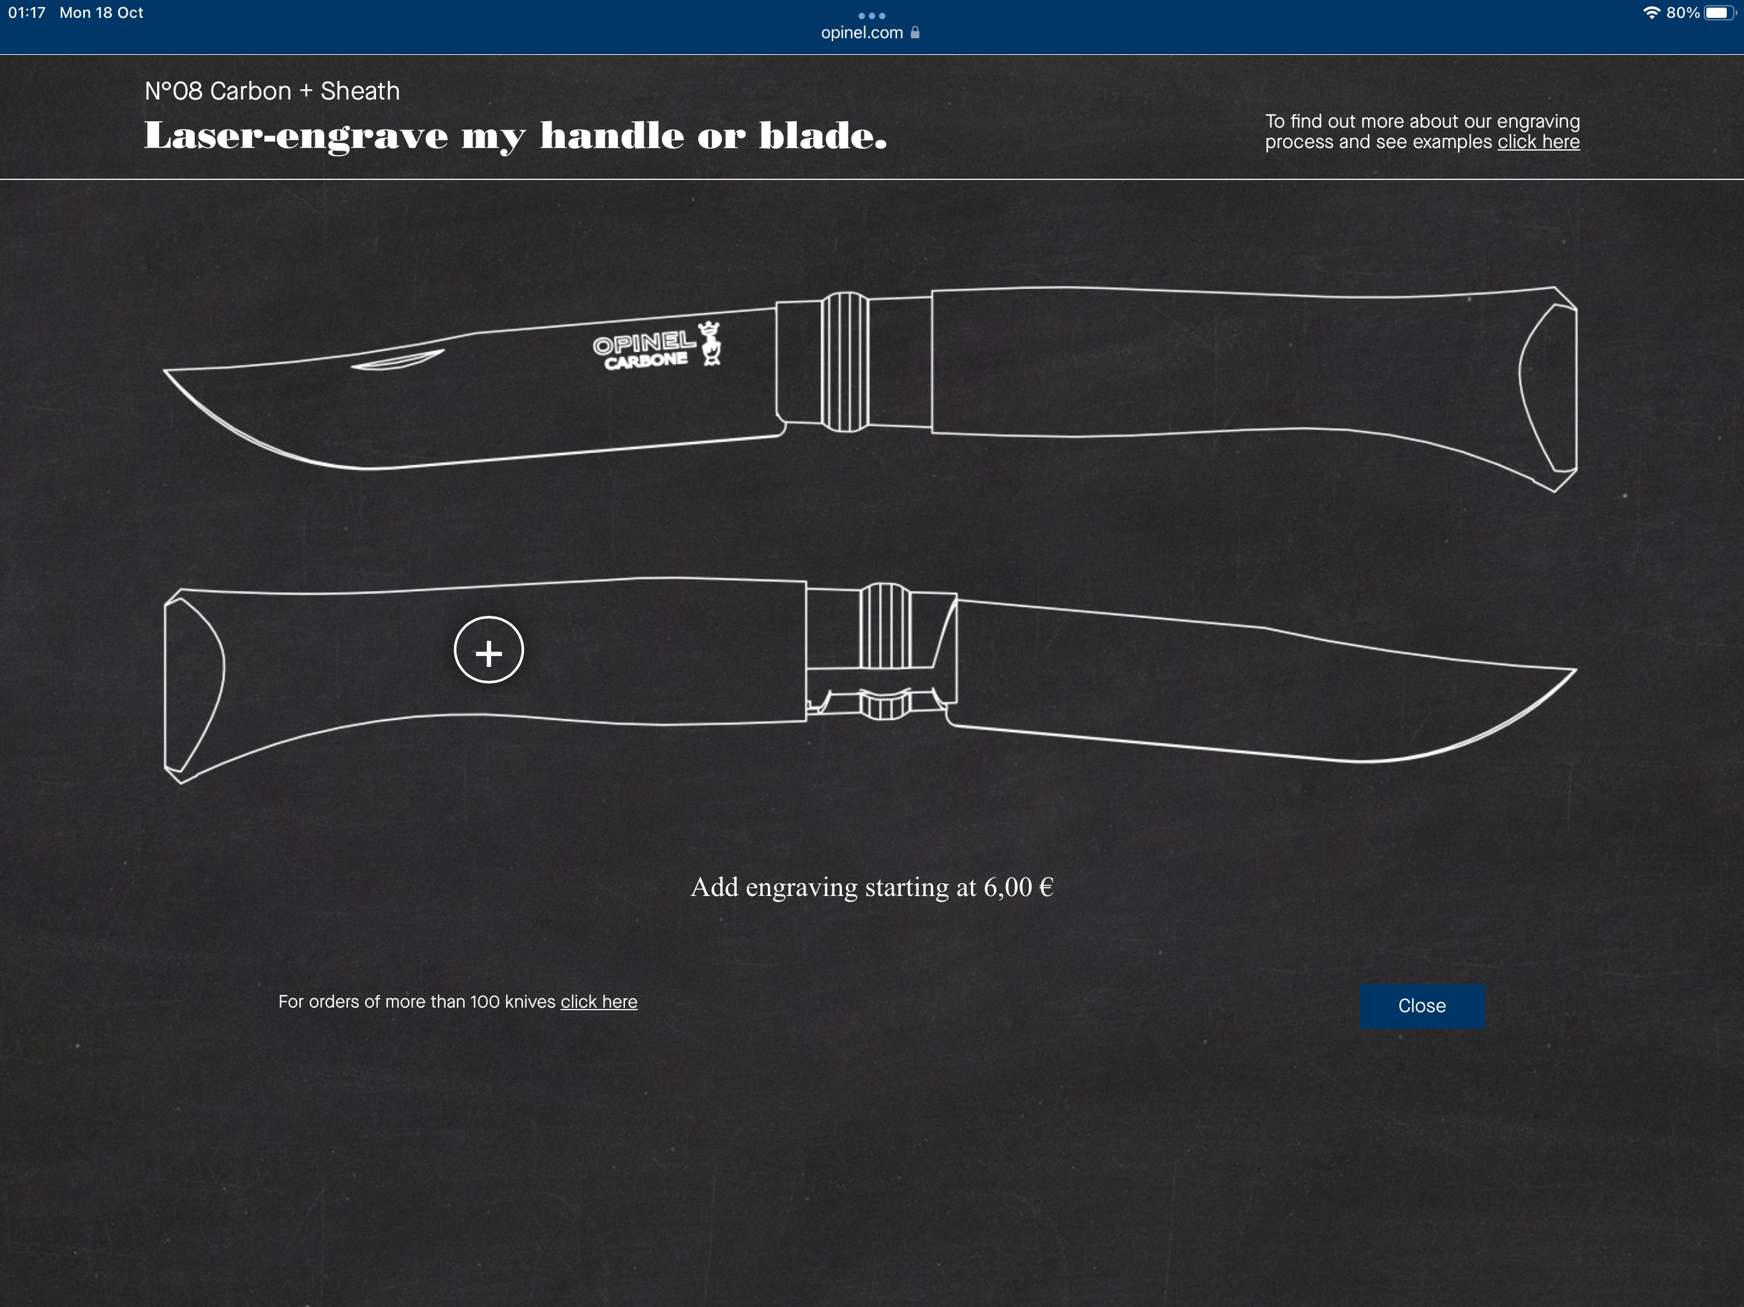Open bulk orders over 100 knives link
Screen dimensions: 1744x1307
coord(598,1002)
